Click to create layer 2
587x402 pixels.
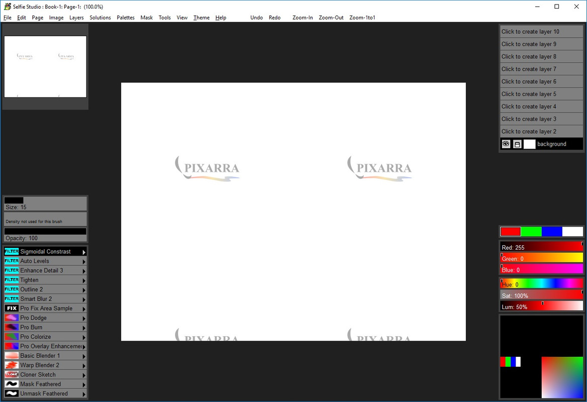click(541, 131)
